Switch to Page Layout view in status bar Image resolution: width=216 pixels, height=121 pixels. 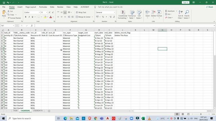click(183, 114)
